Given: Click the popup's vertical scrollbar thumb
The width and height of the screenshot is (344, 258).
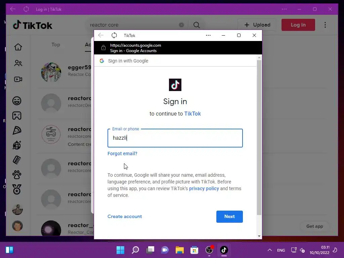Looking at the screenshot, I should click(x=259, y=137).
